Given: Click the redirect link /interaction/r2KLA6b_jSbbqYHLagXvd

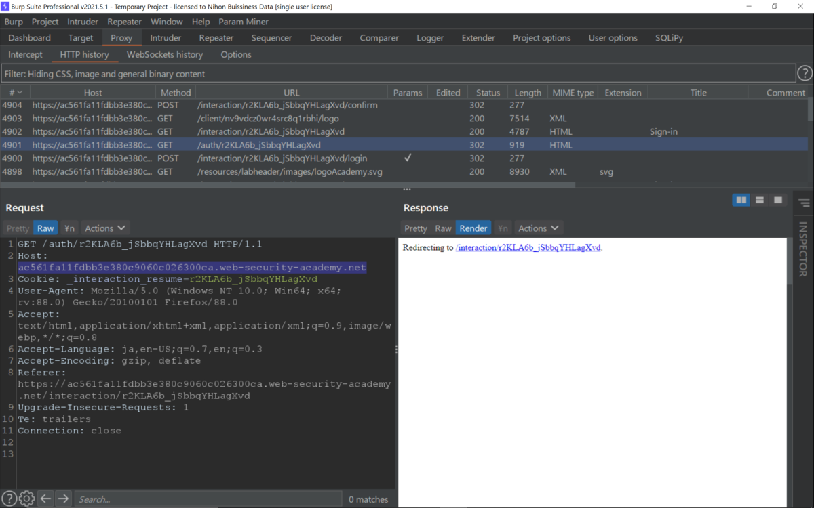Looking at the screenshot, I should 528,247.
